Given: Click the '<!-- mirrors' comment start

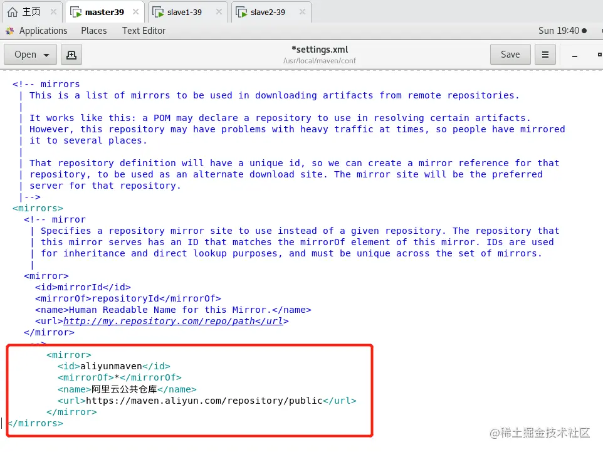Looking at the screenshot, I should coord(46,84).
